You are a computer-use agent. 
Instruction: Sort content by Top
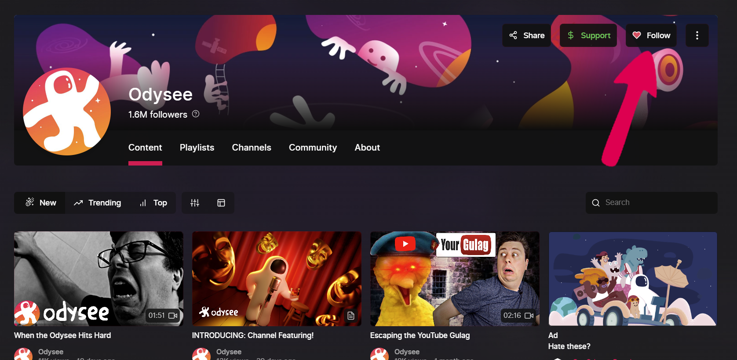(x=153, y=203)
